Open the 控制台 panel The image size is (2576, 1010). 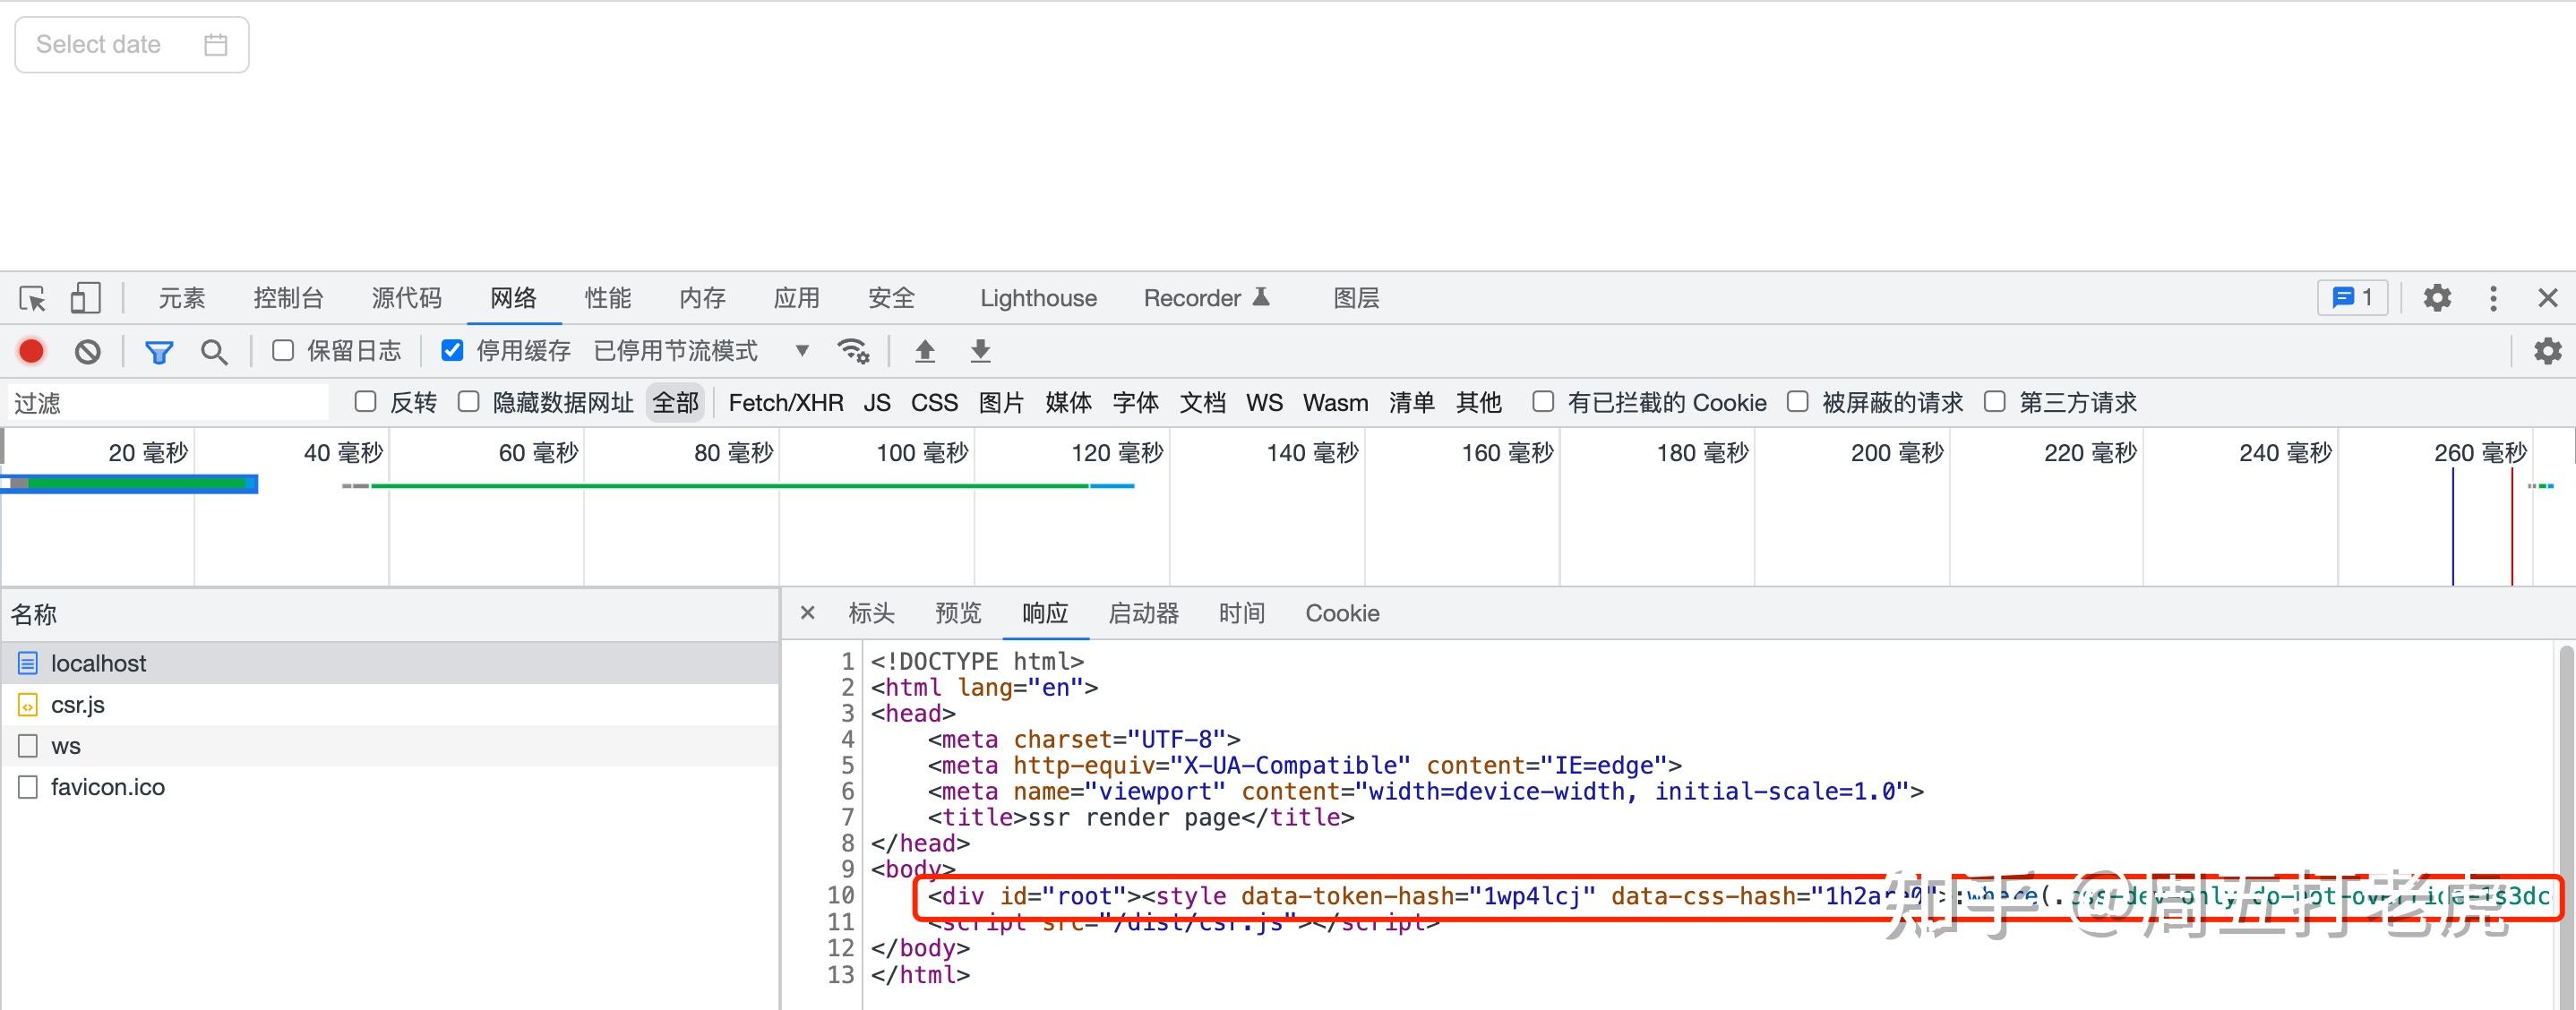coord(289,298)
